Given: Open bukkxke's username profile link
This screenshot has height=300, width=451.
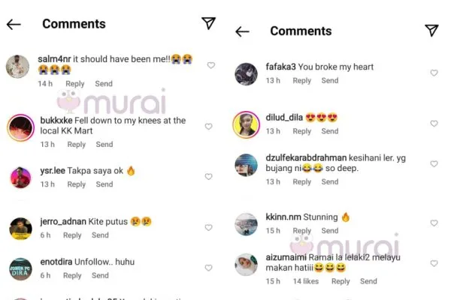Looking at the screenshot, I should [x=56, y=120].
